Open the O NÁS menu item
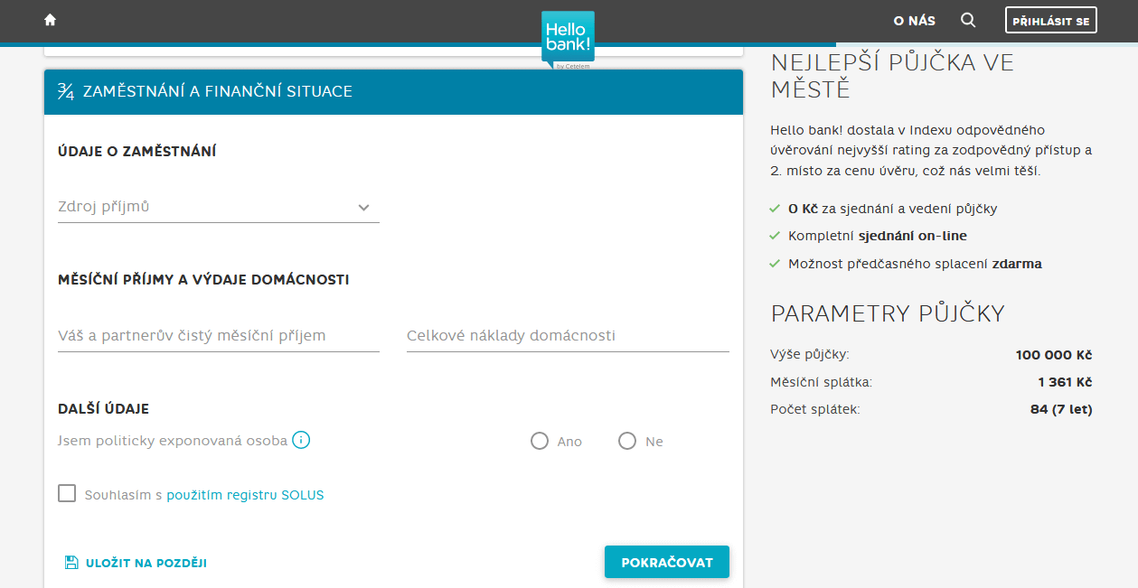This screenshot has width=1138, height=588. point(914,20)
